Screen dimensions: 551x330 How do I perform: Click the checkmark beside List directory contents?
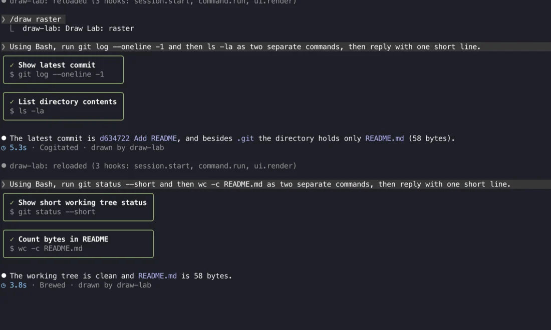coord(12,101)
